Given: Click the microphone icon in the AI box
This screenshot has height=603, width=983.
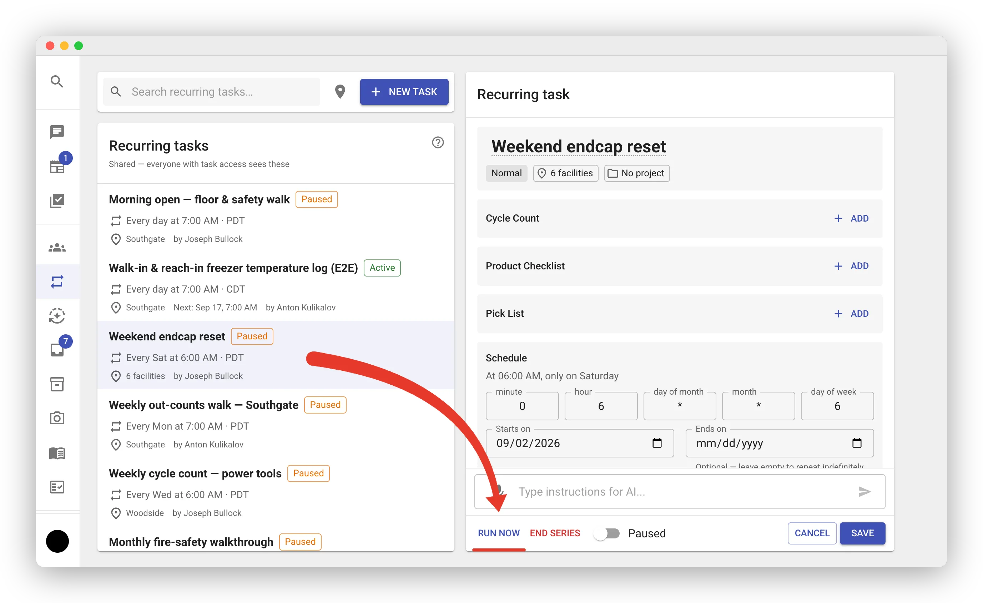Looking at the screenshot, I should point(499,491).
